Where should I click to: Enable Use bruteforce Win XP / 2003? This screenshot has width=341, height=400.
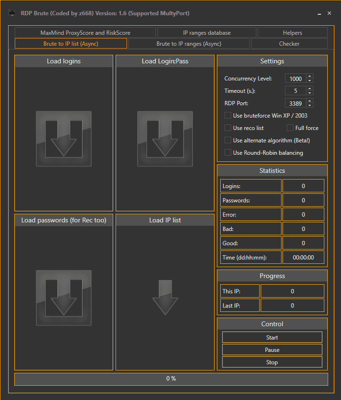pos(228,115)
